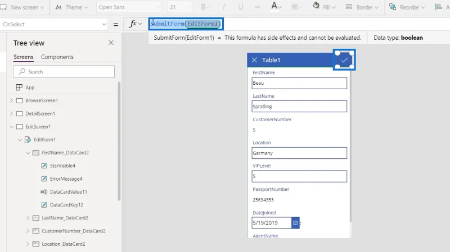Screen dimensions: 450x252
Task: Expand Location_DataCard2 in the tree
Action: point(28,244)
